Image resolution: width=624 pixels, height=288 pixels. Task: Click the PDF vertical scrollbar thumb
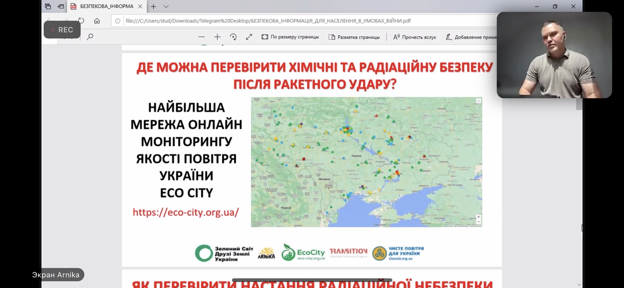(579, 104)
